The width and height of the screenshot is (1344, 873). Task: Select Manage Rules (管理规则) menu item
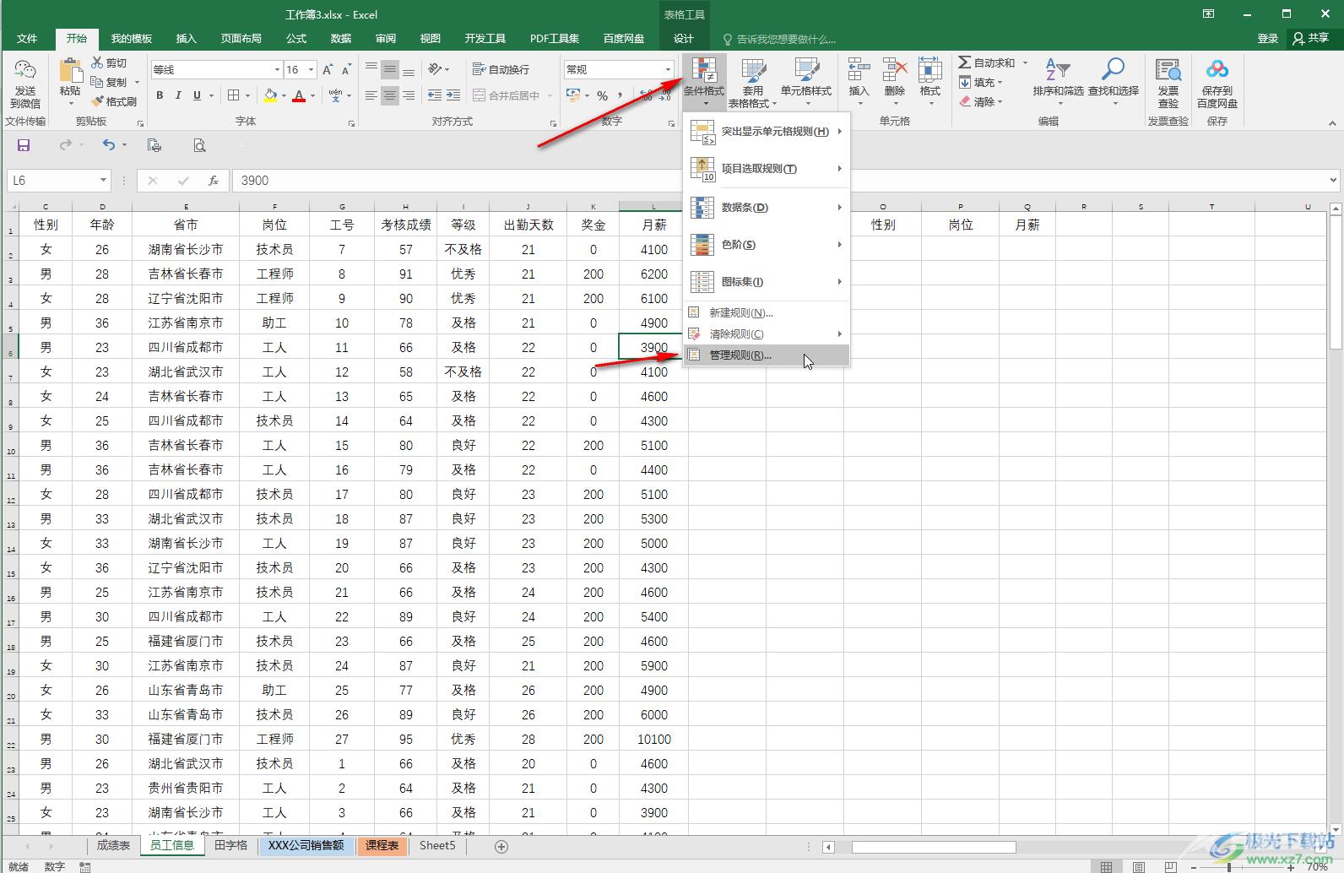[x=767, y=355]
